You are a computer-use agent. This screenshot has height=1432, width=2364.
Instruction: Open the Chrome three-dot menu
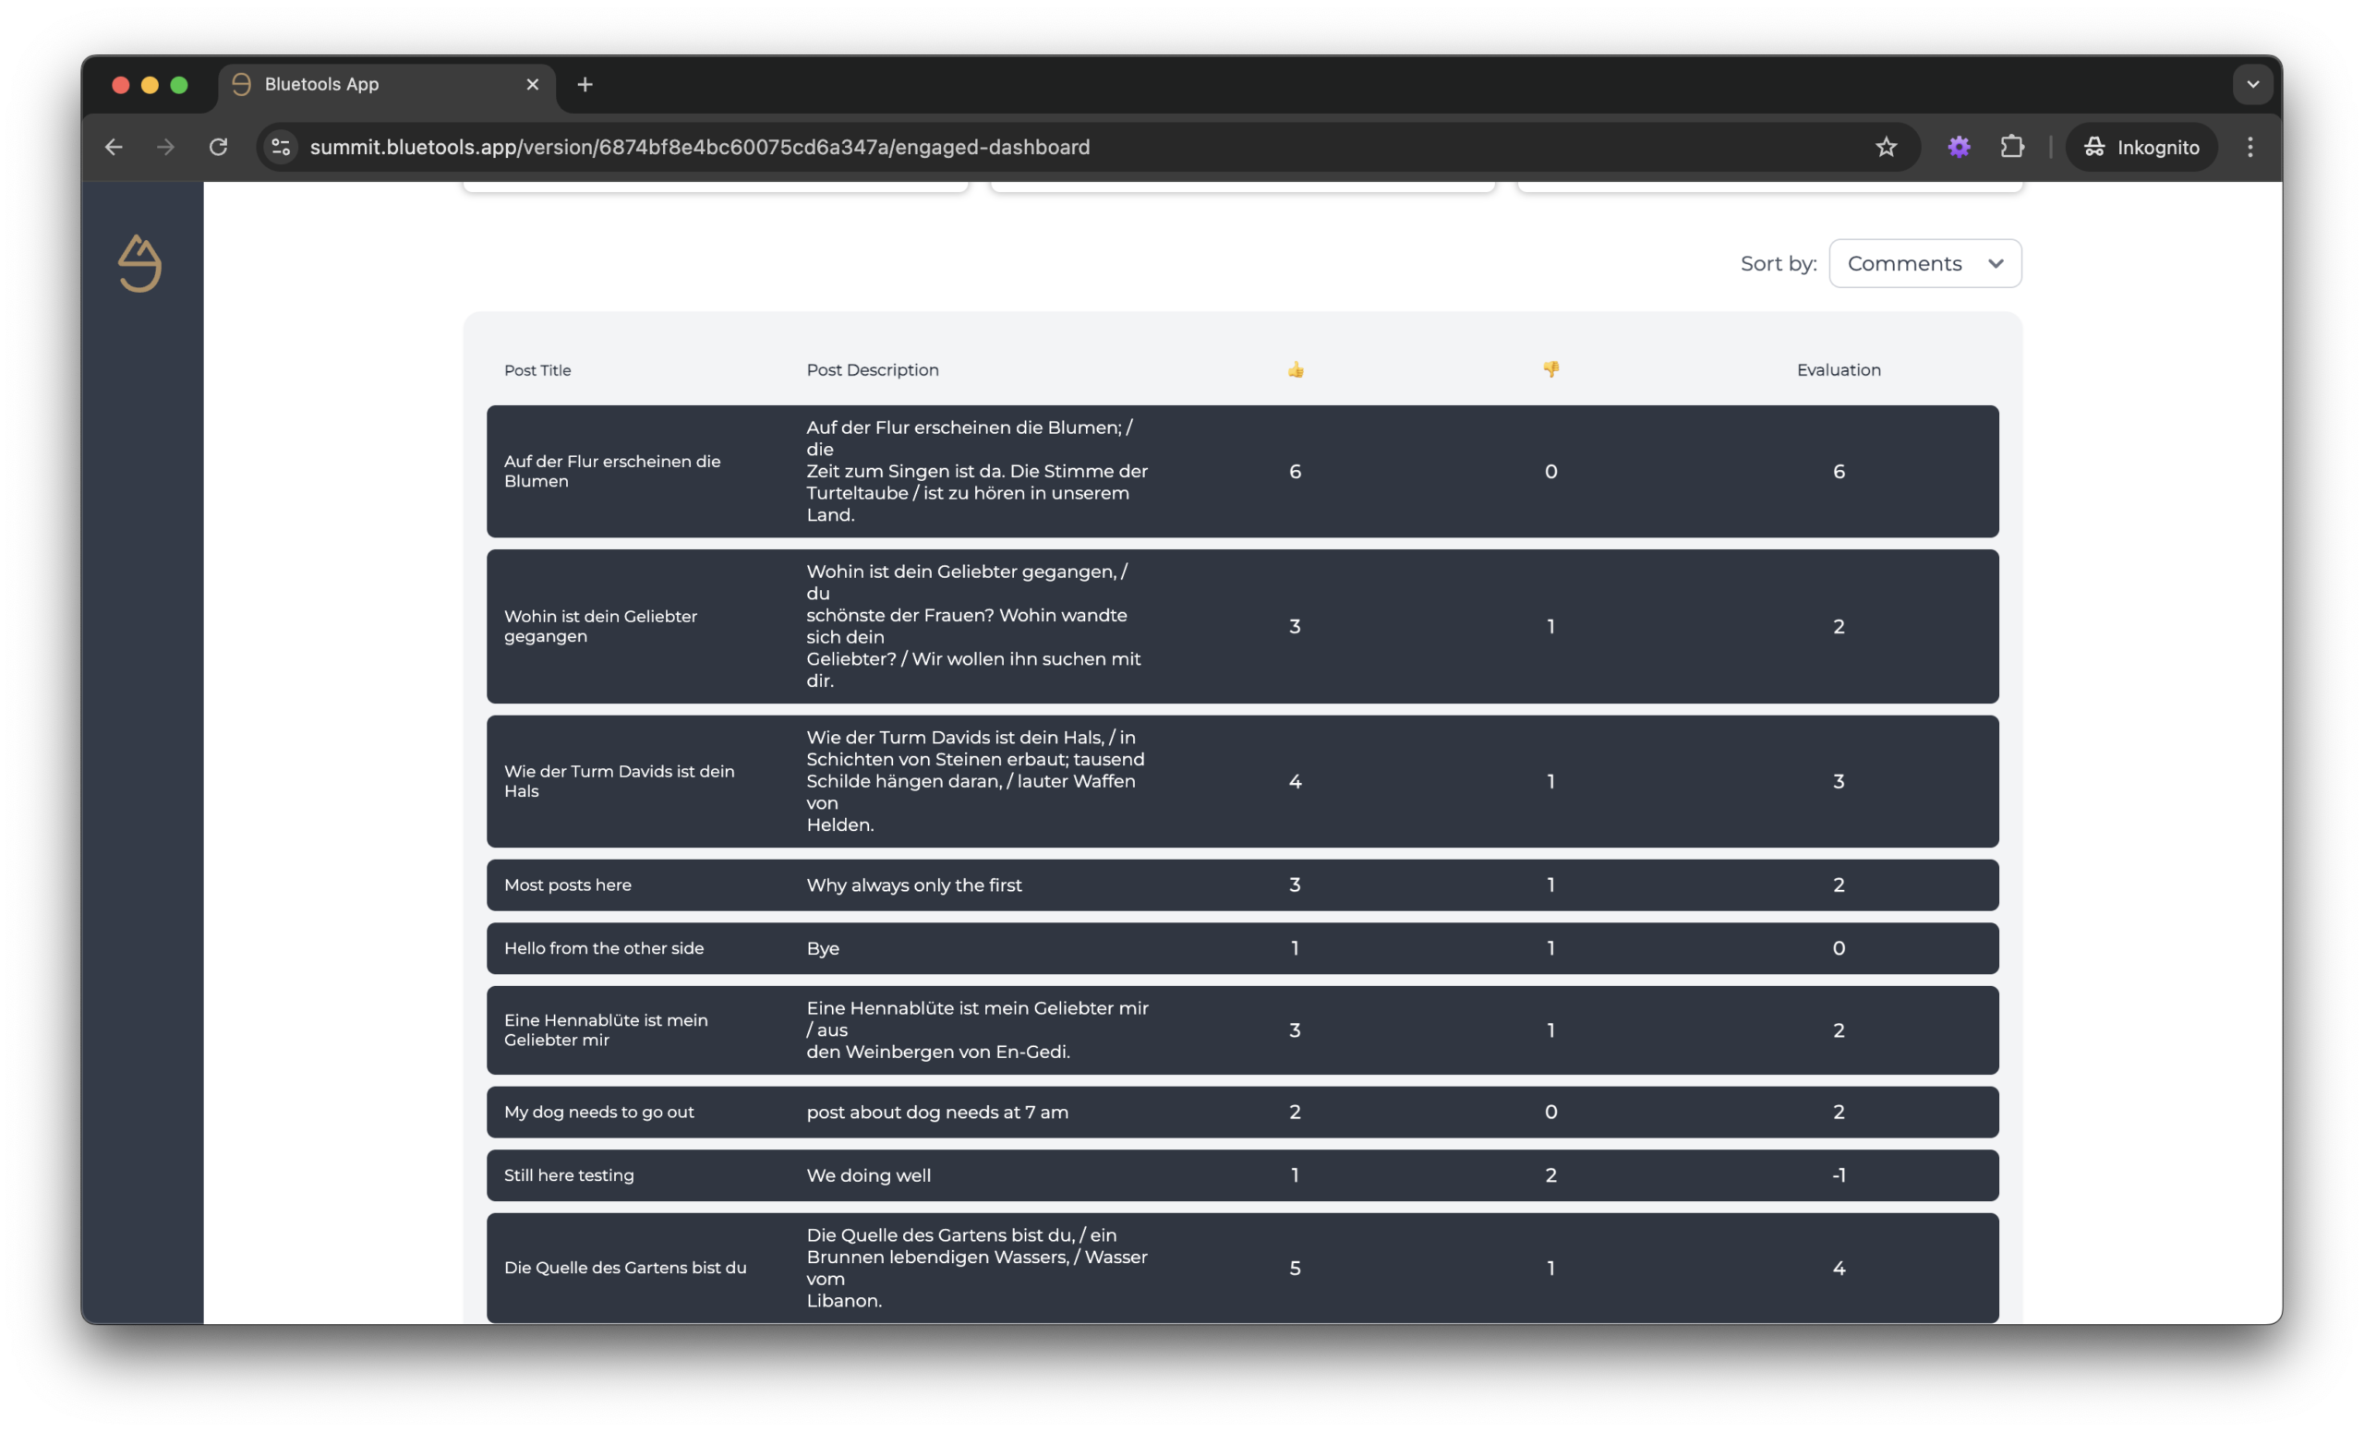coord(2249,147)
